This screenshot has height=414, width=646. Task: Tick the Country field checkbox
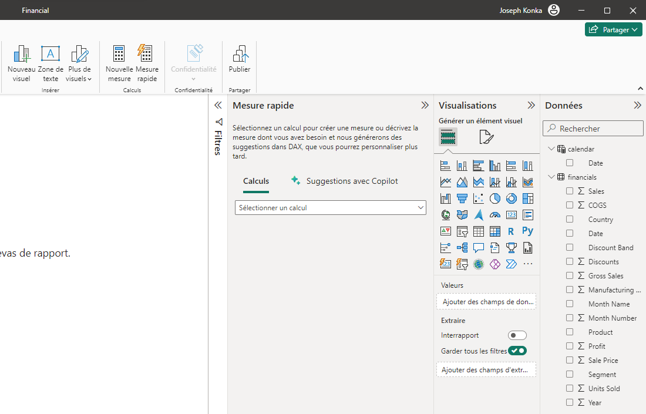(x=570, y=219)
